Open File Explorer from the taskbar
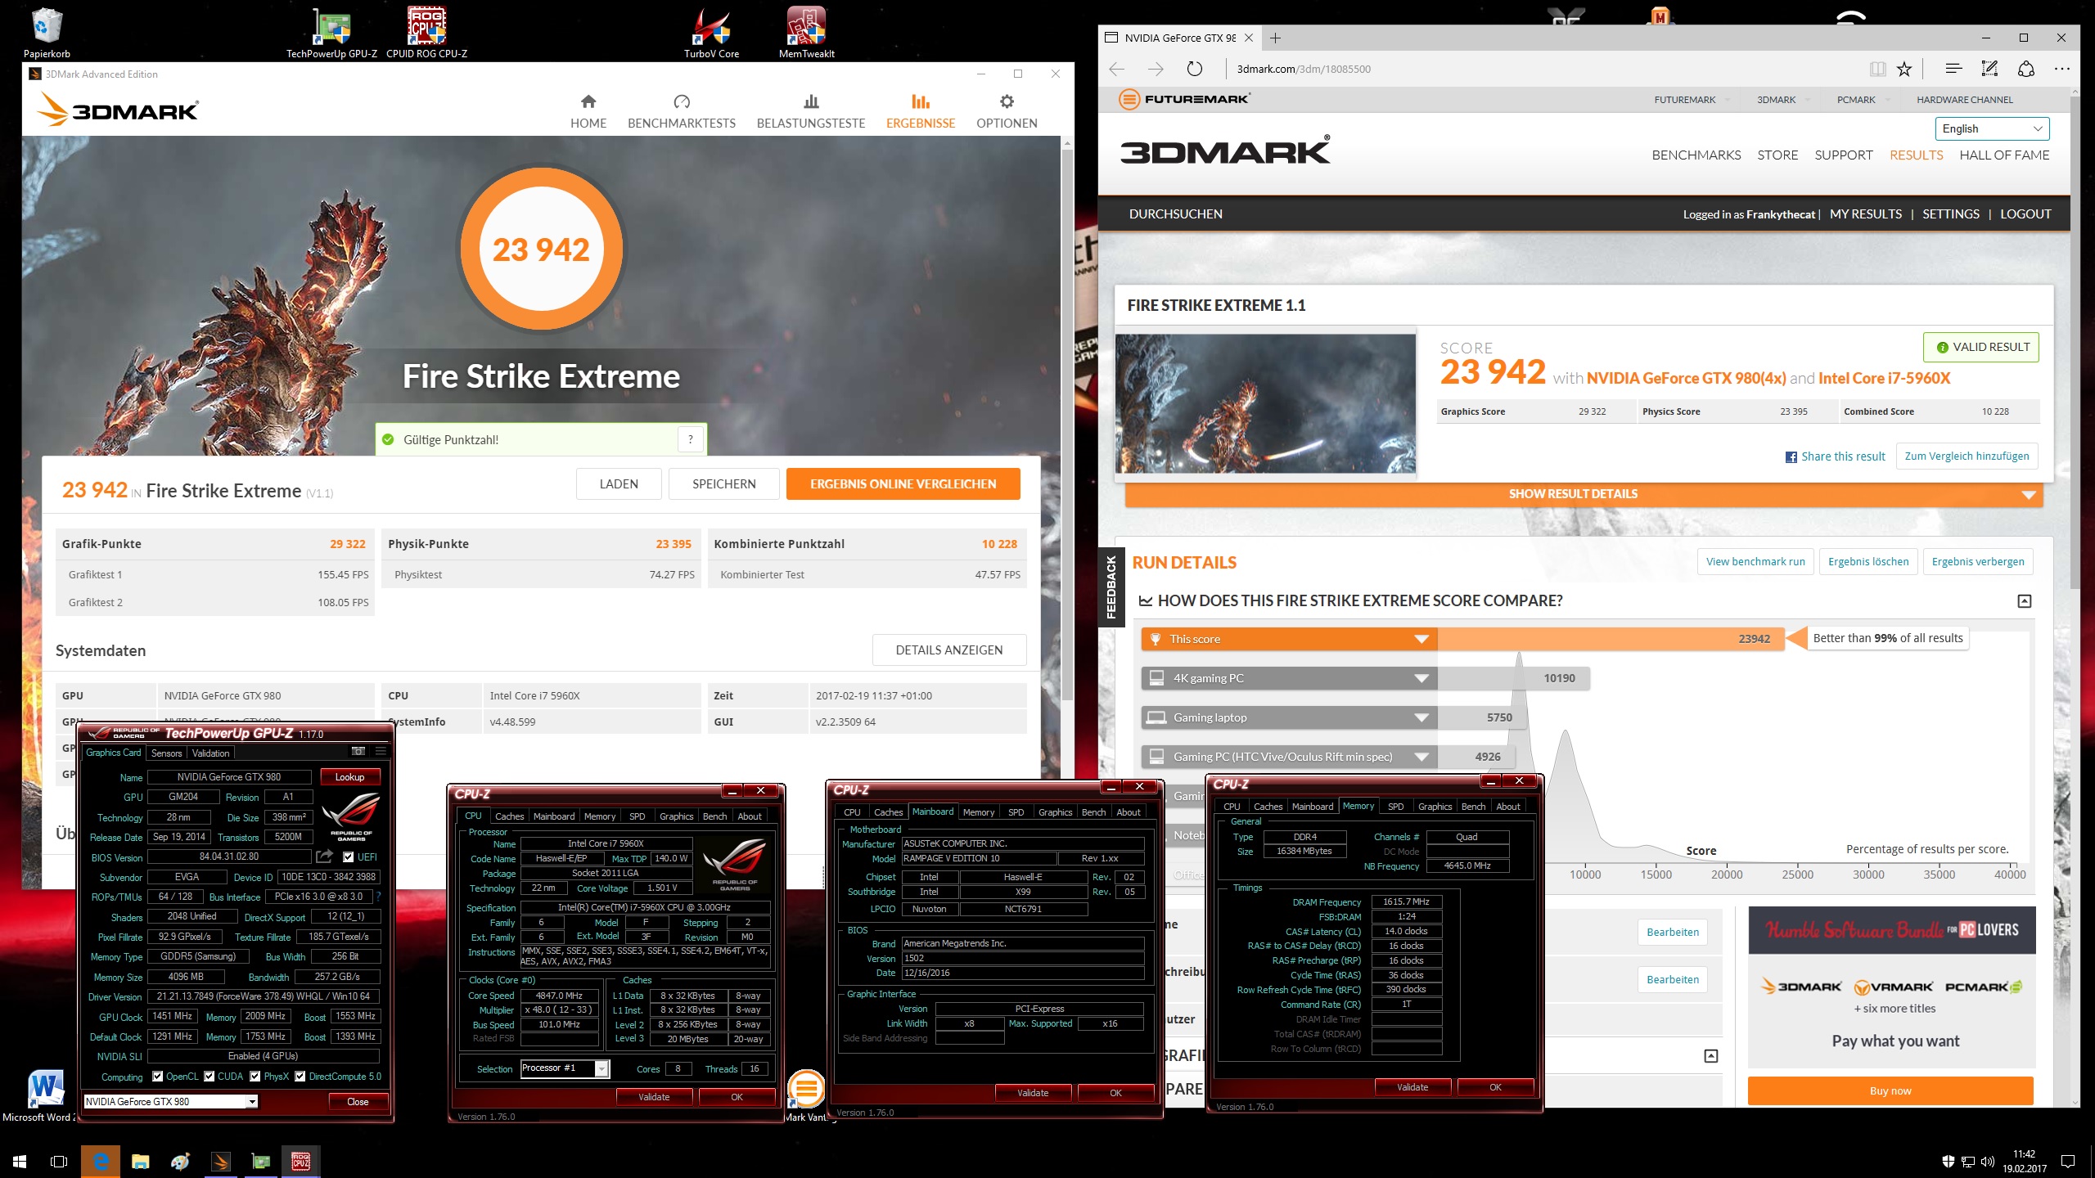This screenshot has width=2095, height=1178. (x=141, y=1161)
